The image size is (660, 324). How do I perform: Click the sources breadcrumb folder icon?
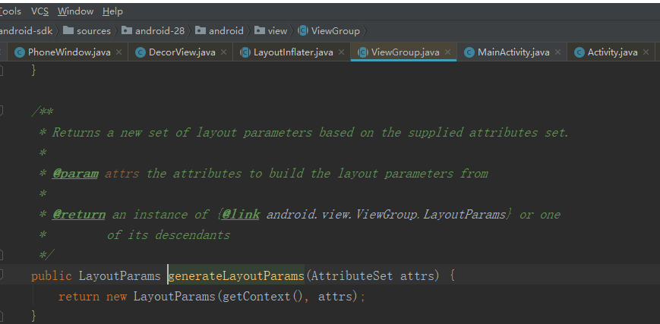[x=68, y=30]
